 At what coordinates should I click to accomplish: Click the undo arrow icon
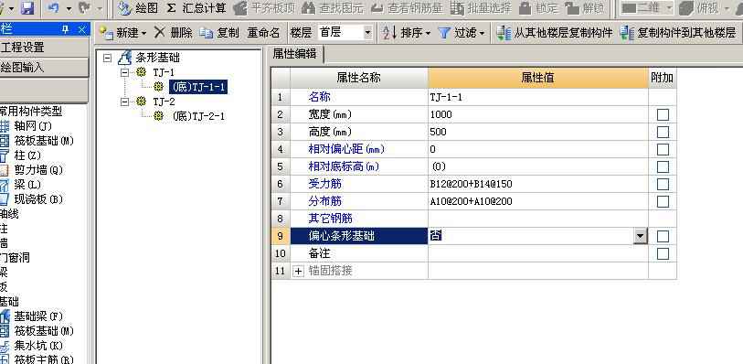(54, 8)
